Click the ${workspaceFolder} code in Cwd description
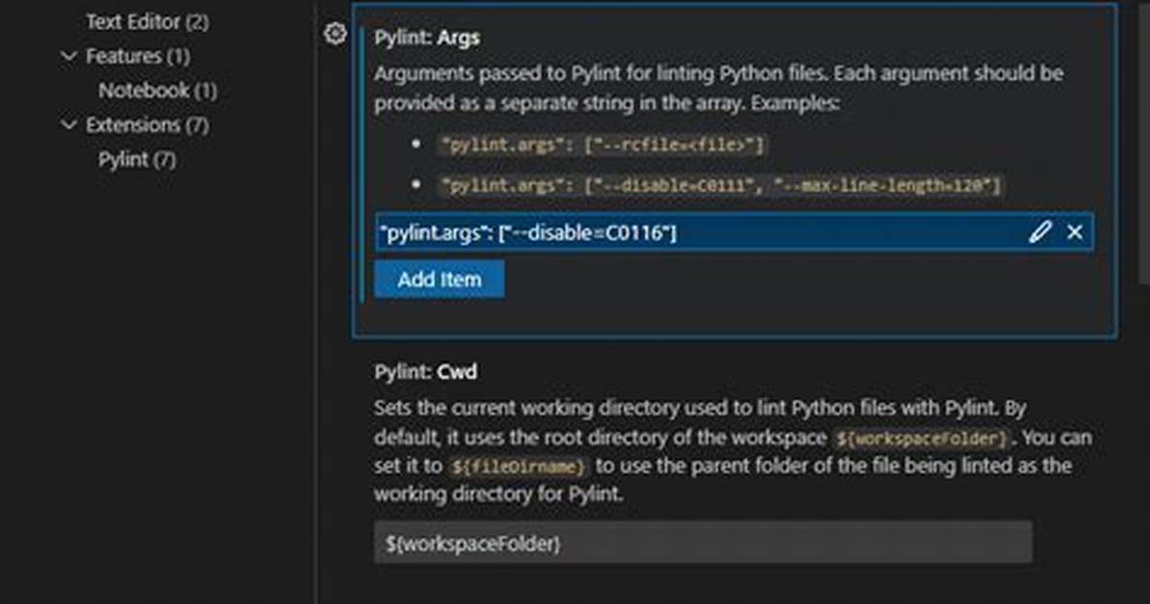1150x604 pixels. pyautogui.click(x=922, y=439)
